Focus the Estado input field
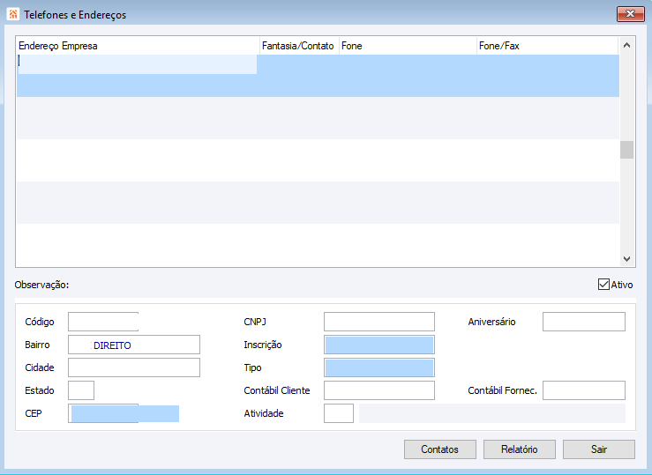Screen dimensions: 652x475 (81, 390)
